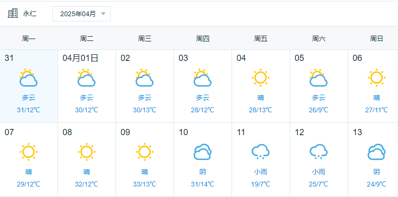Click the 19/7℃ temperature on day 11
This screenshot has height=197, width=398.
tap(261, 184)
